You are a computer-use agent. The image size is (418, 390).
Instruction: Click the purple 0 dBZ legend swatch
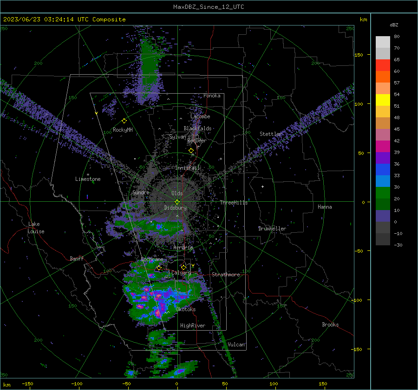(x=383, y=216)
